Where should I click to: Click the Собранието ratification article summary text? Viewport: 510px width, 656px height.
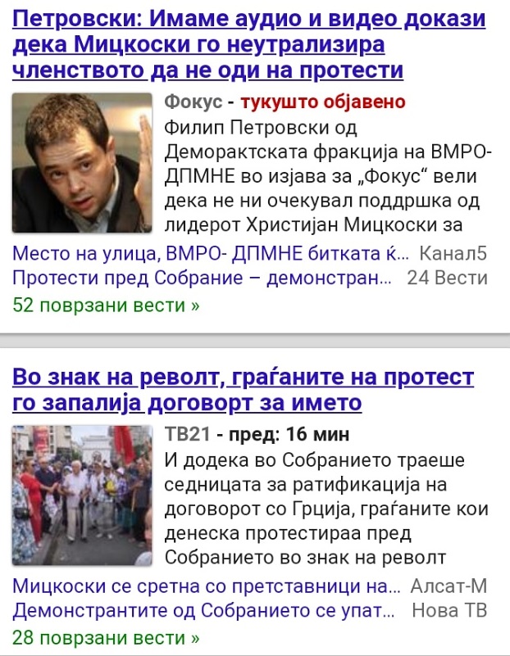coord(326,509)
